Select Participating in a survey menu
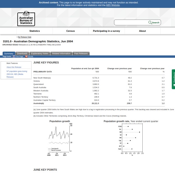 (106, 31)
